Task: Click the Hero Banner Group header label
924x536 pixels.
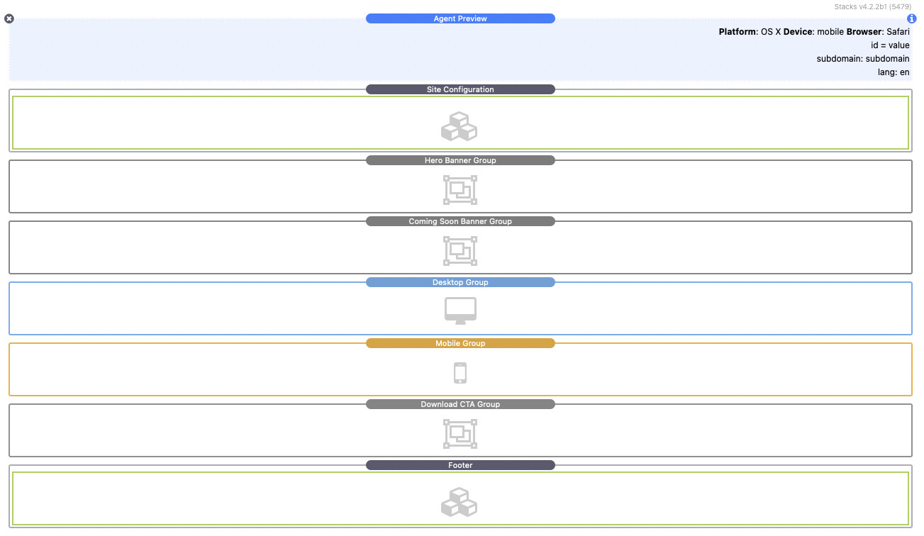Action: [x=460, y=160]
